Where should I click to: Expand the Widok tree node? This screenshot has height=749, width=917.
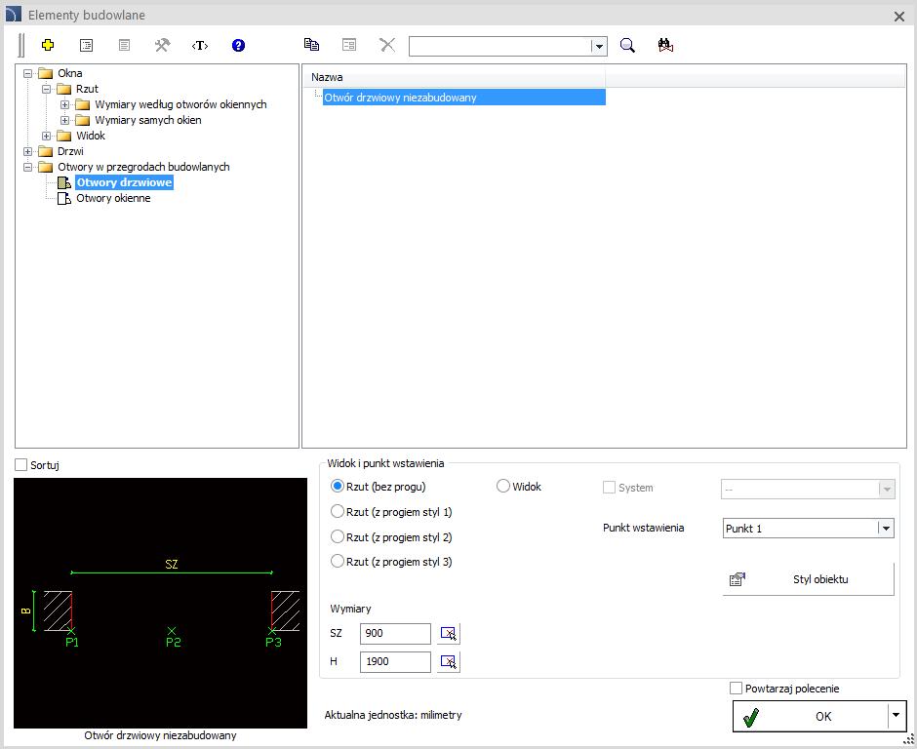46,137
